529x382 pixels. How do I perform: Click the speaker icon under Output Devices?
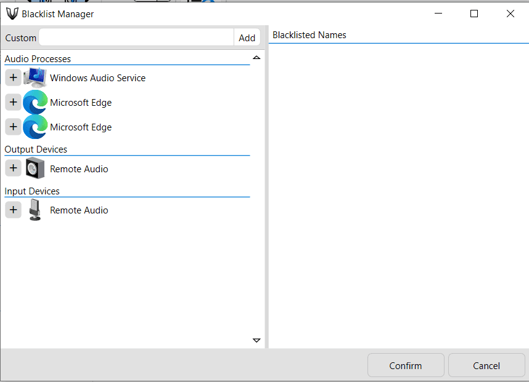pyautogui.click(x=35, y=169)
